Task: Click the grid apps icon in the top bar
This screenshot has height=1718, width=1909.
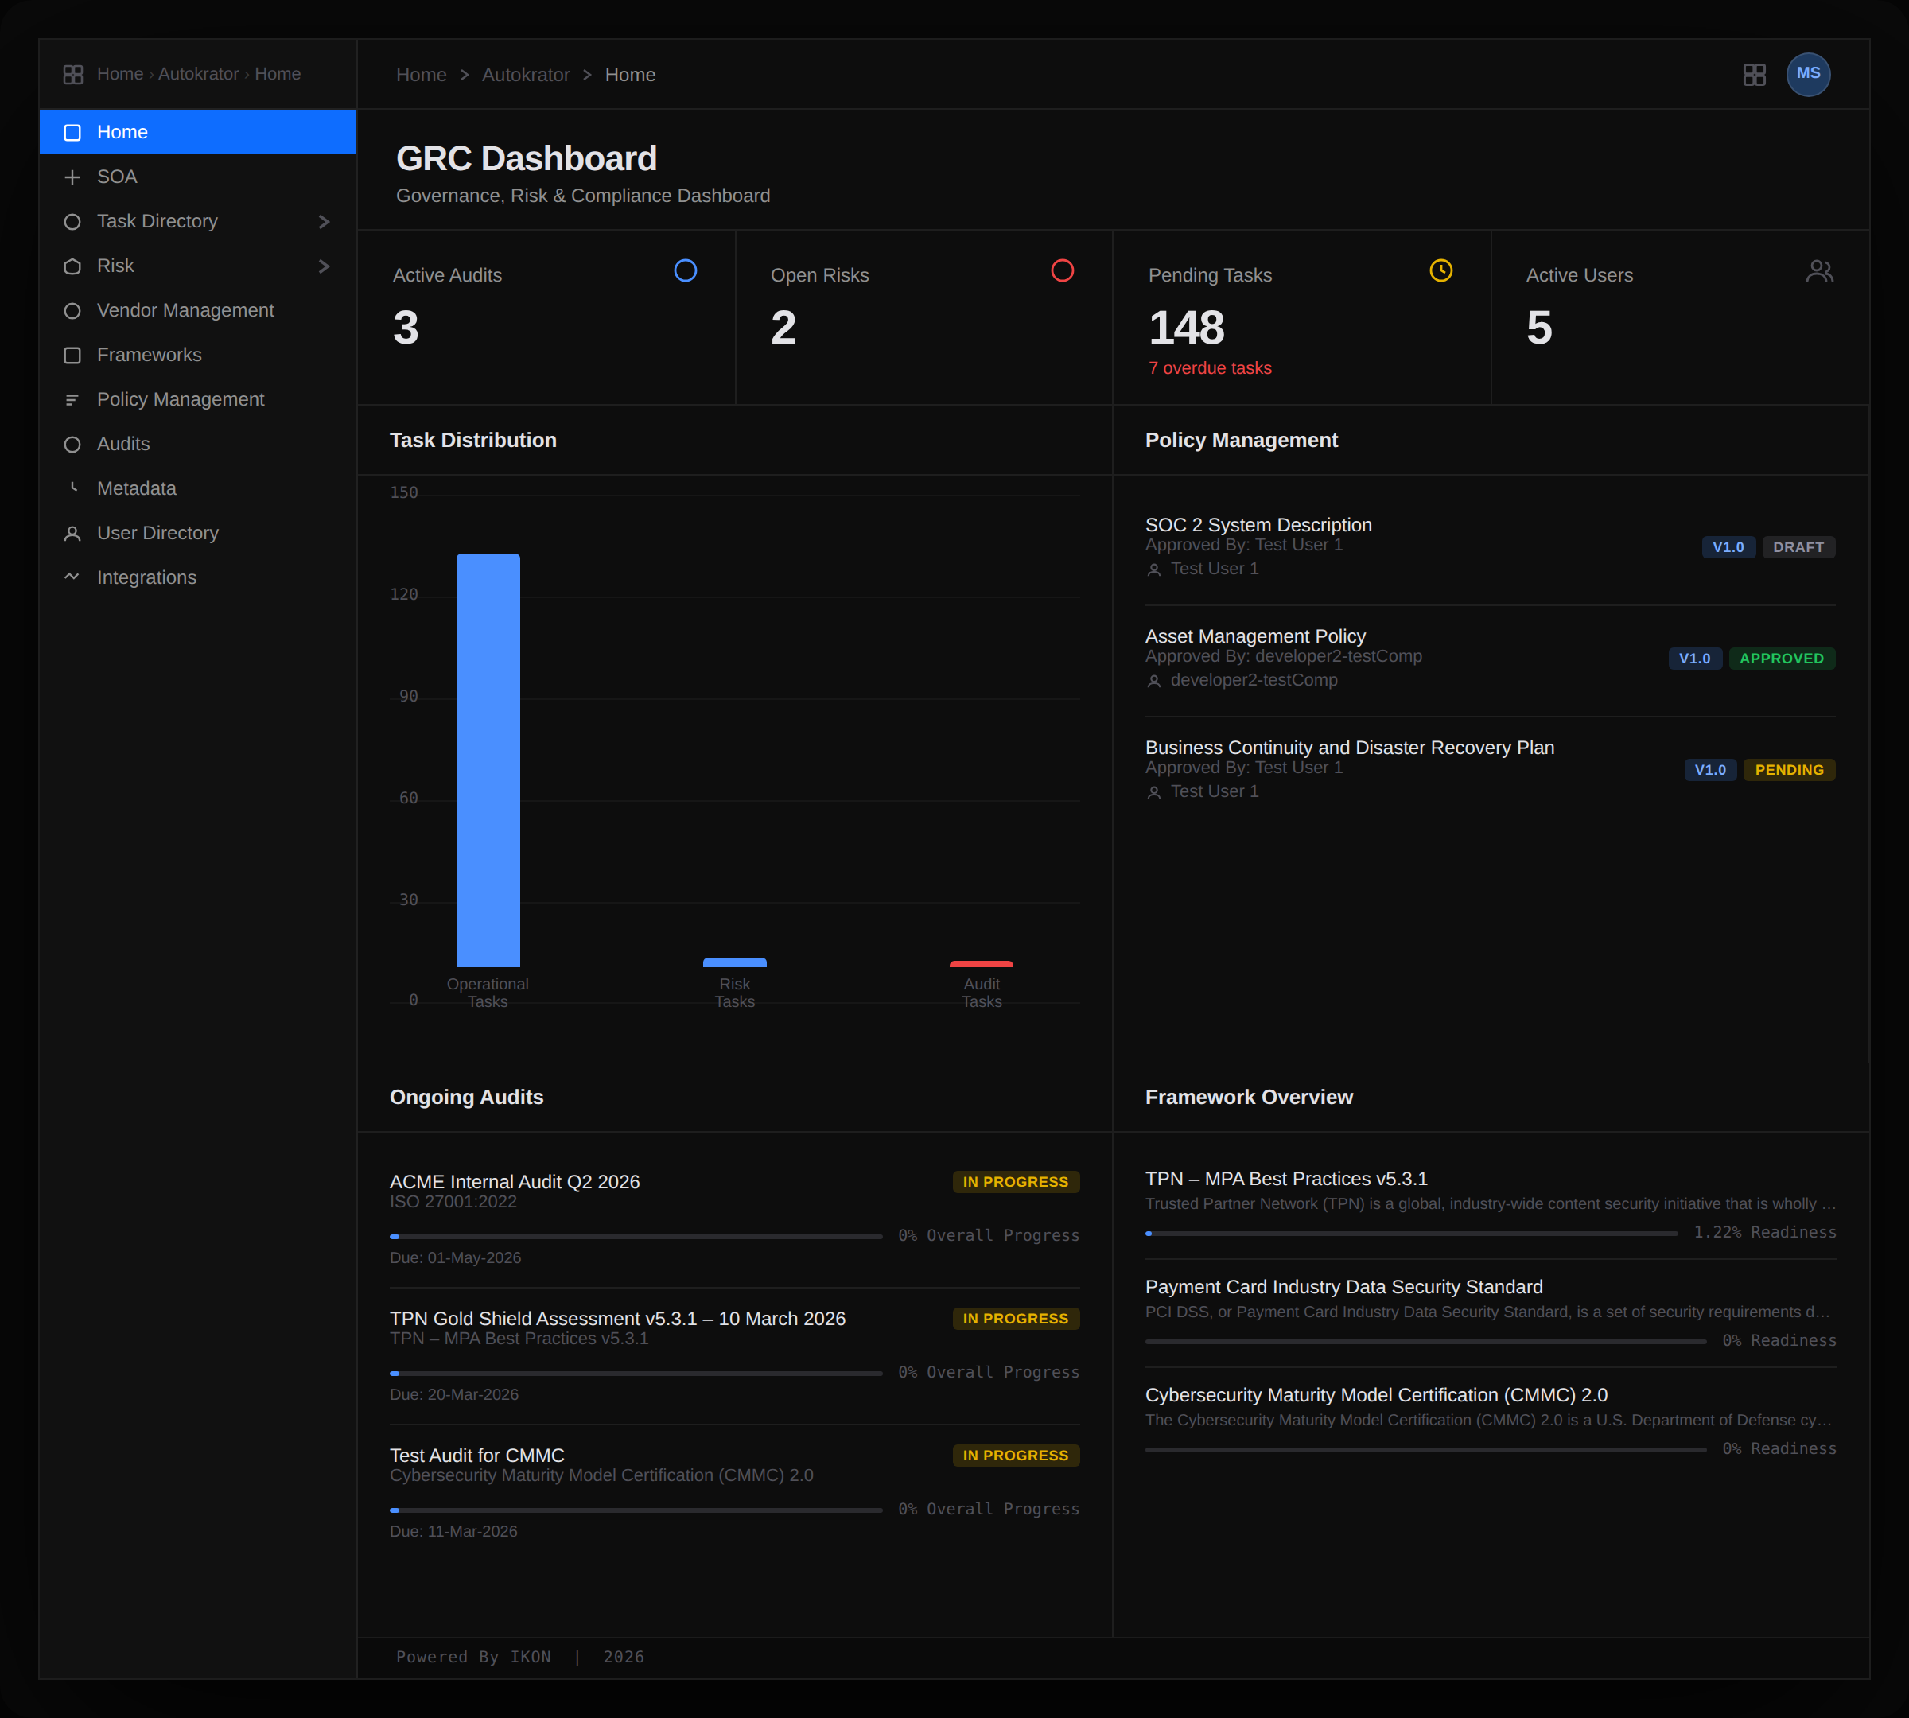Action: [x=1754, y=75]
